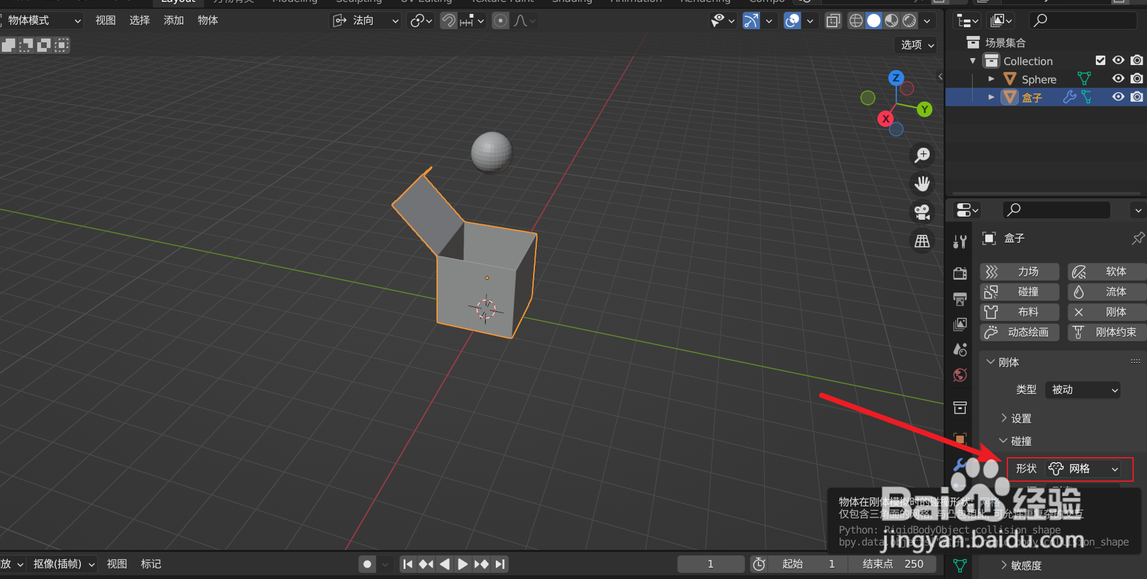Click the 结束点 250 frame field
The height and width of the screenshot is (579, 1147).
click(x=893, y=564)
